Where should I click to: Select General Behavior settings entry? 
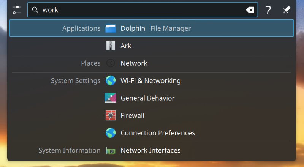click(x=147, y=98)
